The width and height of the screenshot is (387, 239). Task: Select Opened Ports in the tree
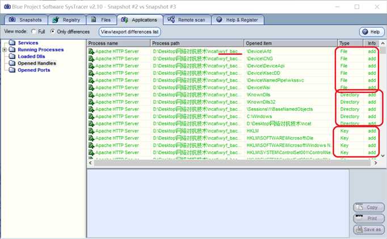34,70
